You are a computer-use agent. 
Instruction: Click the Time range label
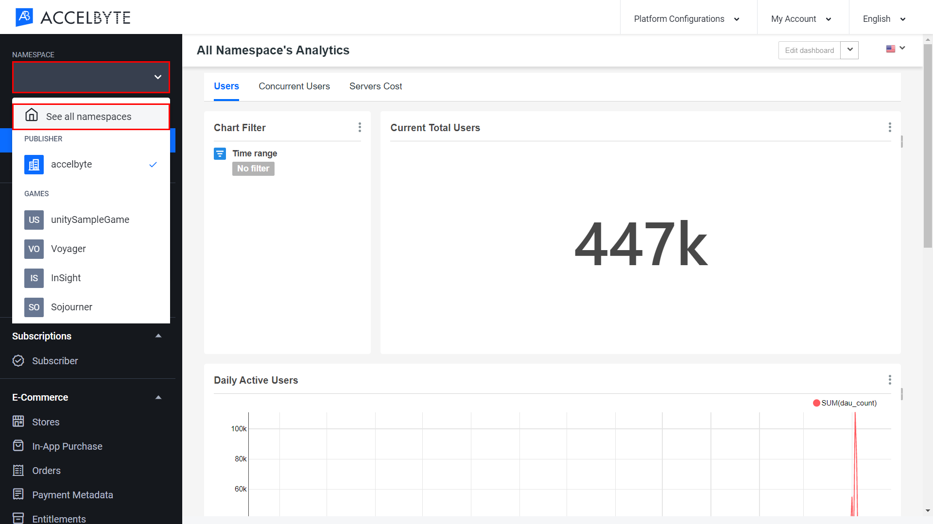tap(255, 153)
